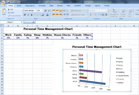139x95 pixels.
Task: Open the Office button menu
Action: pyautogui.click(x=3, y=3)
